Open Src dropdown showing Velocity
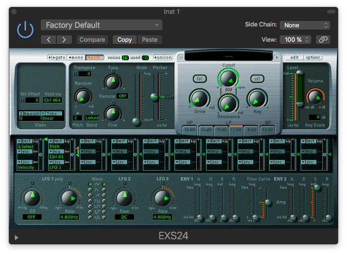Viewport: 347px width, 255px height. pyautogui.click(x=25, y=162)
